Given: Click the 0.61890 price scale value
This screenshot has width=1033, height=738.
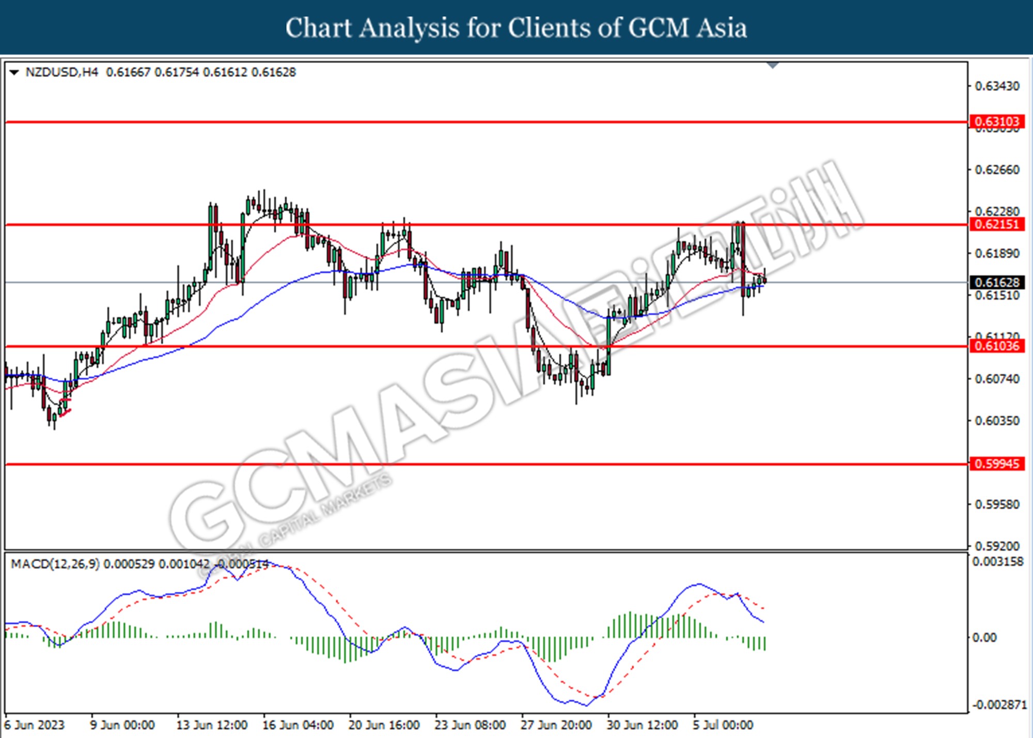Looking at the screenshot, I should pyautogui.click(x=997, y=254).
